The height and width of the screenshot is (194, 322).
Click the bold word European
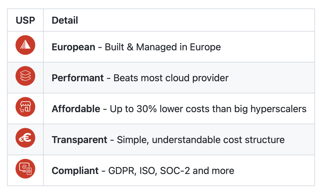point(74,47)
